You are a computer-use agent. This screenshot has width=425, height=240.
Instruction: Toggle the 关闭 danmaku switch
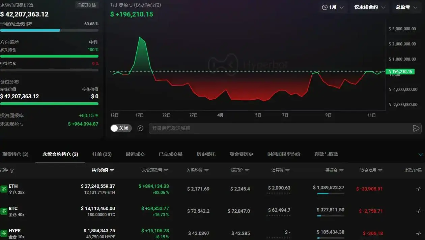121,128
